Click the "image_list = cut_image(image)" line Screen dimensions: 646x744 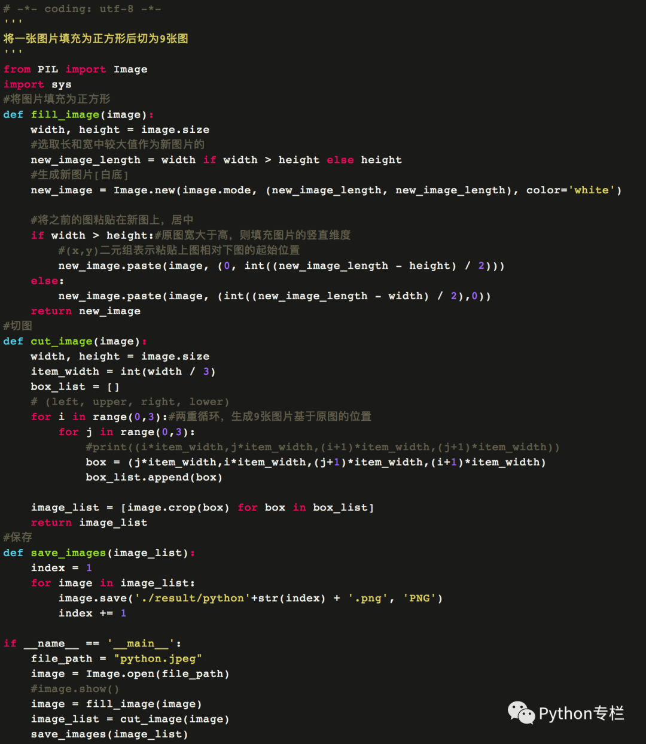pos(130,719)
